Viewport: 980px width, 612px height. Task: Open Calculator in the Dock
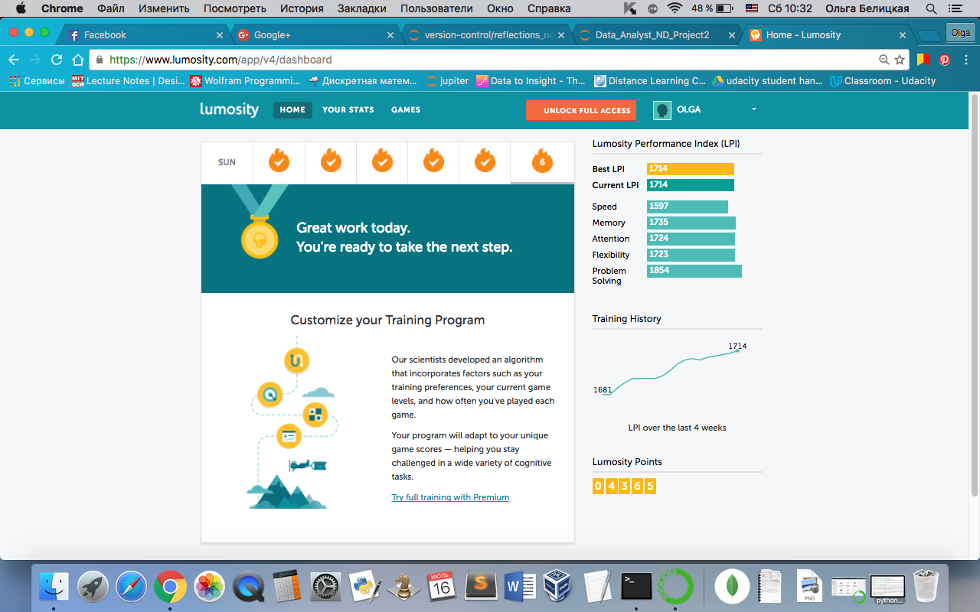286,587
